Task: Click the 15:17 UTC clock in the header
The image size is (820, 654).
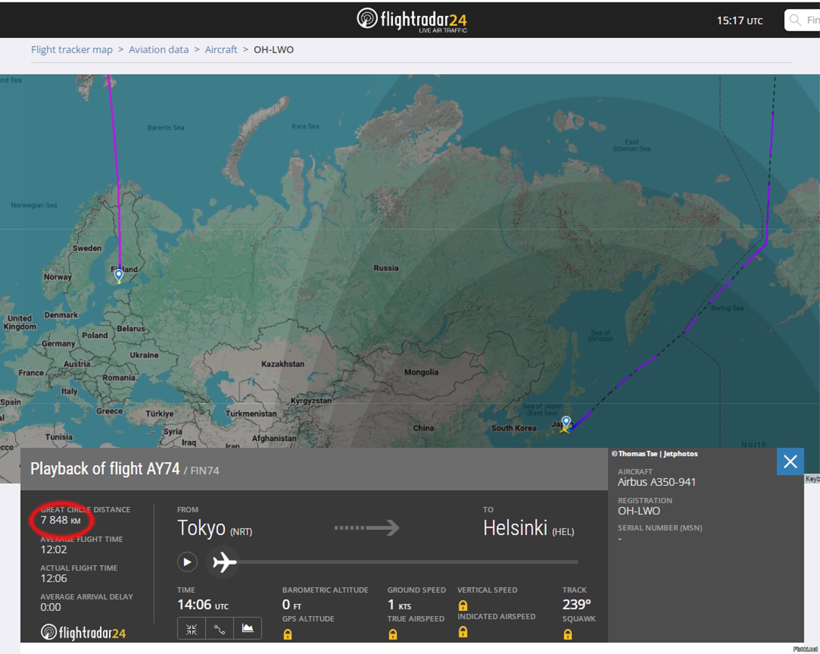Action: [x=739, y=20]
